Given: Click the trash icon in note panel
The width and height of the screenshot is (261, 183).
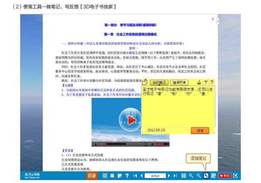Looking at the screenshot, I should point(212,82).
